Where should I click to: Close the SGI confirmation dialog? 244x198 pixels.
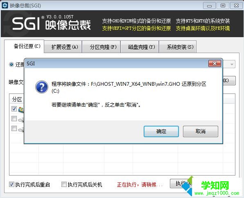tap(215, 63)
